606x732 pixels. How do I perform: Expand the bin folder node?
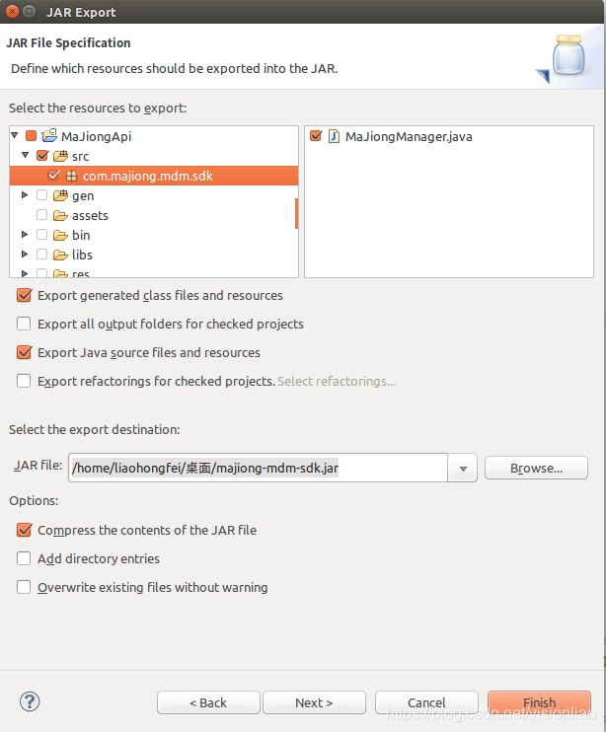pos(25,235)
